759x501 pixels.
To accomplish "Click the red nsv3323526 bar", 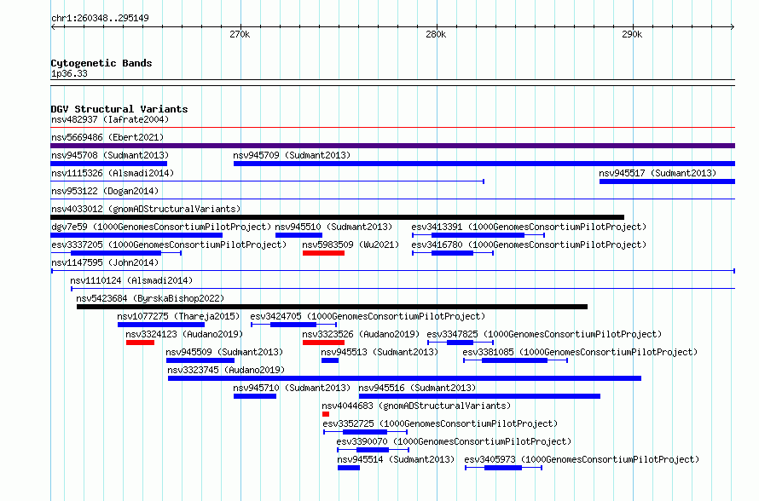I will click(323, 343).
